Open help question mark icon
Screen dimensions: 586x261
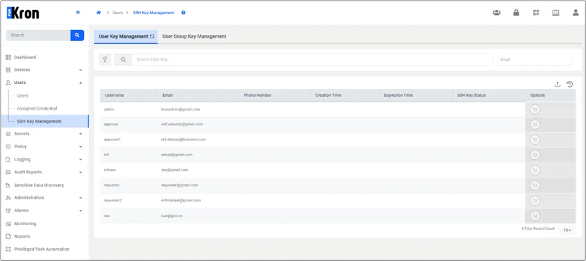click(x=183, y=13)
